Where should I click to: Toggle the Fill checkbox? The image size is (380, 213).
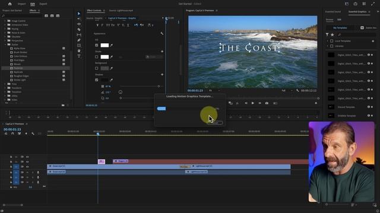(x=96, y=45)
